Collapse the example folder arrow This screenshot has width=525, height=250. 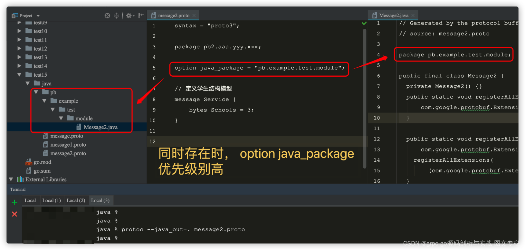click(x=44, y=101)
